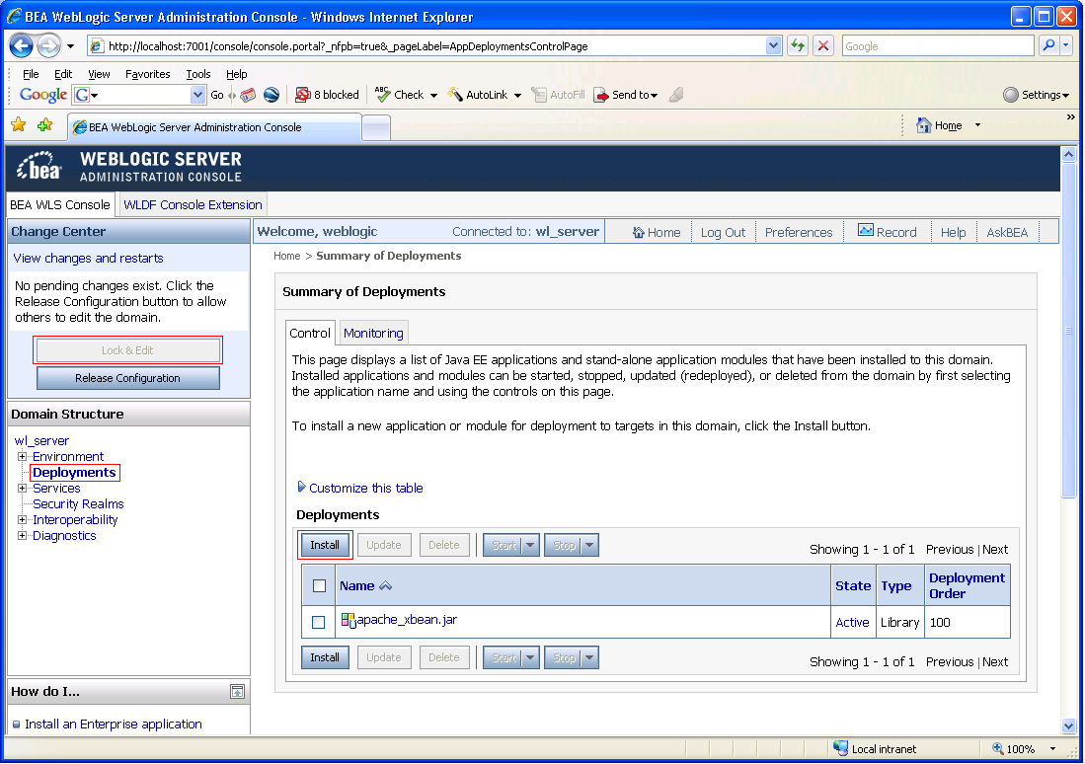This screenshot has height=764, width=1085.
Task: Open the Favorites star icon
Action: (x=19, y=125)
